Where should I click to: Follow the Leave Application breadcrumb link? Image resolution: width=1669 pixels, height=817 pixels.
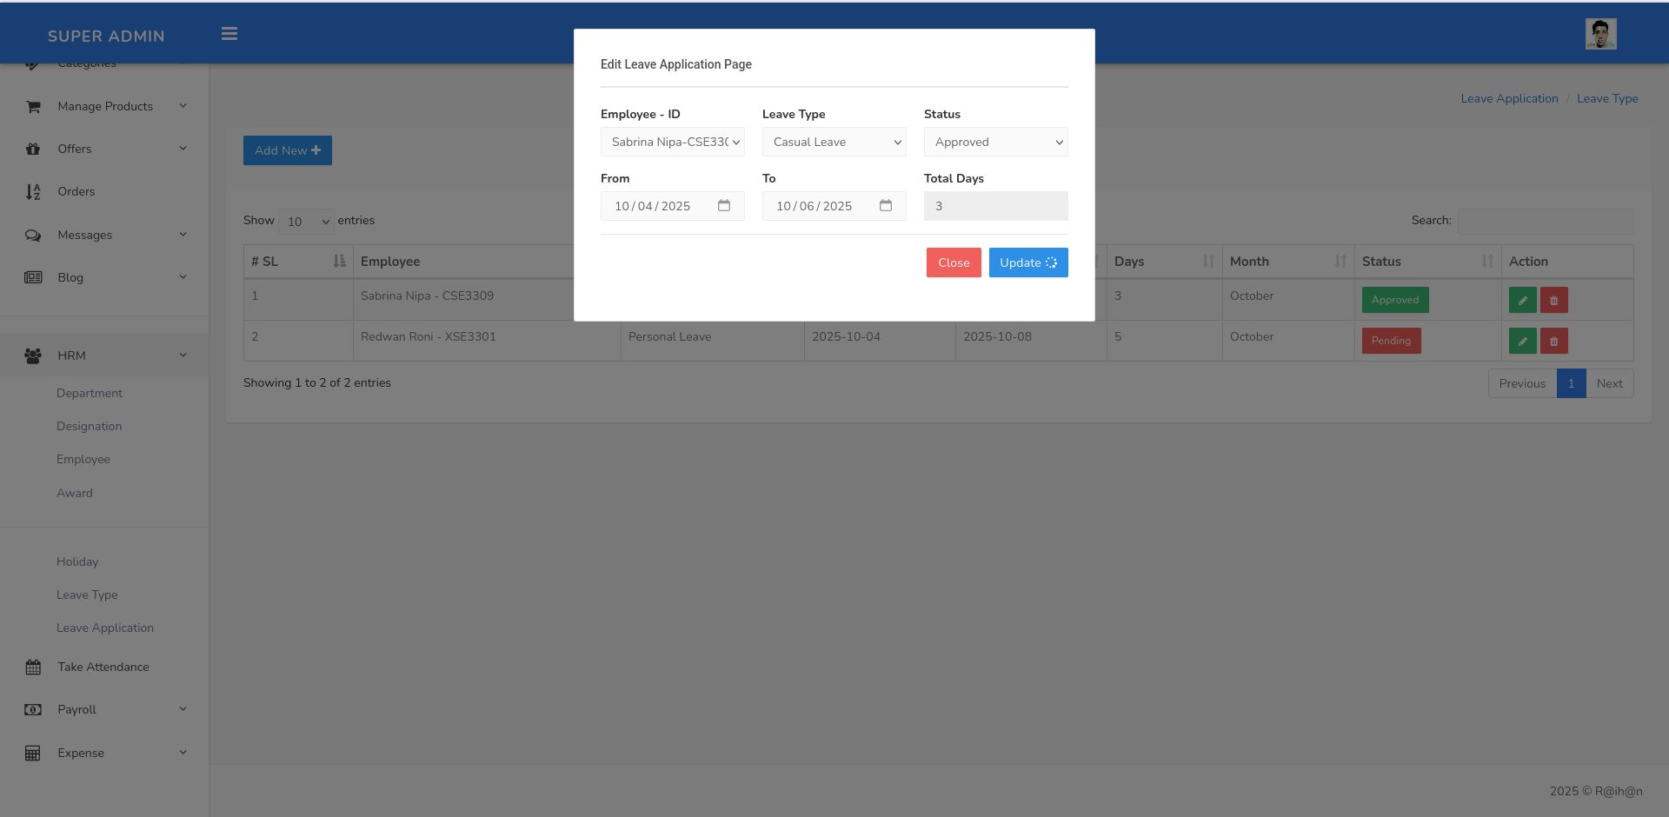point(1509,99)
